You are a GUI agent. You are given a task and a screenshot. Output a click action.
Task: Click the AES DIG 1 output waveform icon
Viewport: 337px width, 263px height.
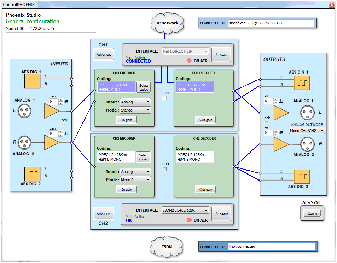301,83
